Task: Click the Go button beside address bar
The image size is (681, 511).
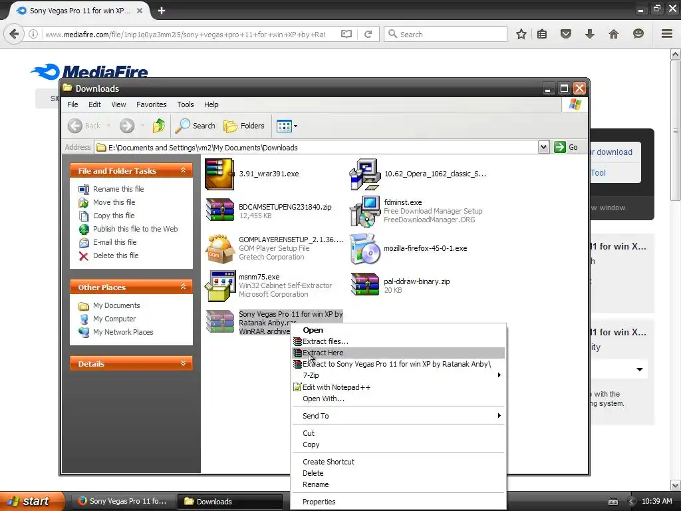Action: (567, 147)
